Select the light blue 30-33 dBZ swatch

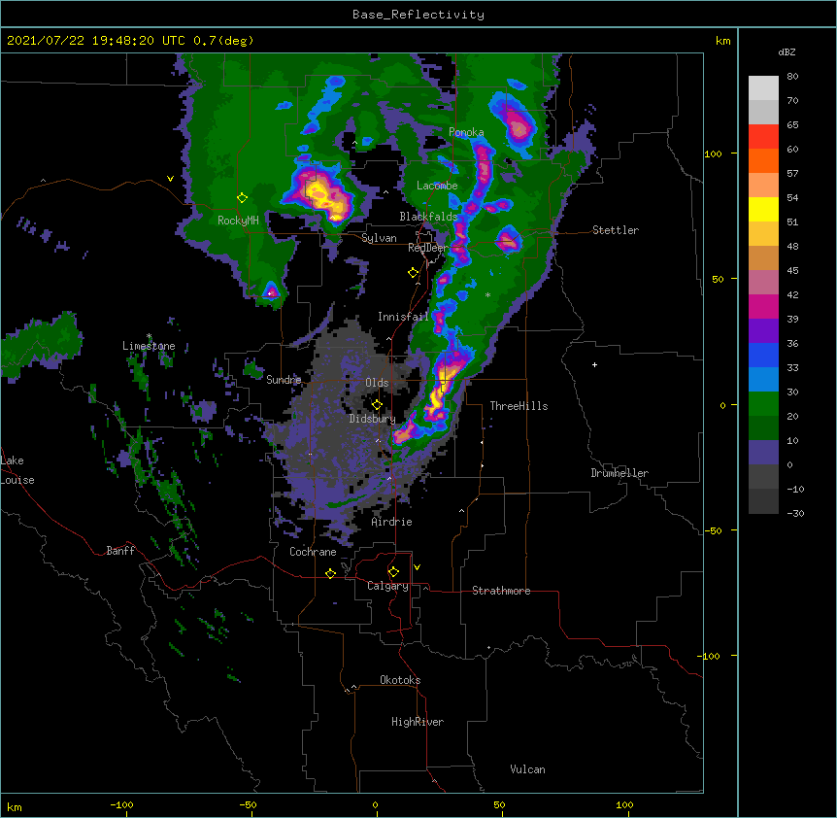tap(763, 379)
